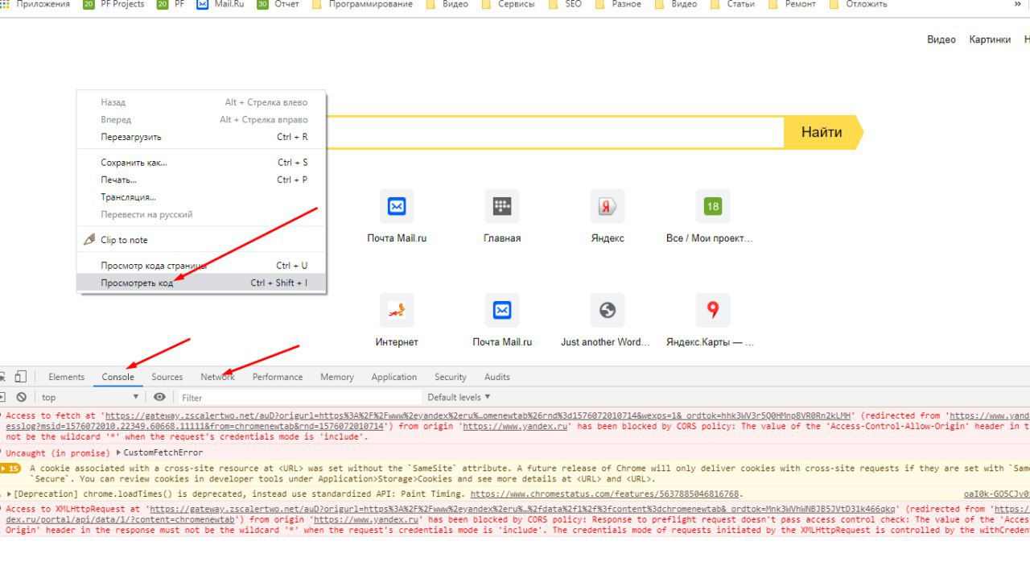
Task: Switch to the Memory tab
Action: [x=336, y=377]
